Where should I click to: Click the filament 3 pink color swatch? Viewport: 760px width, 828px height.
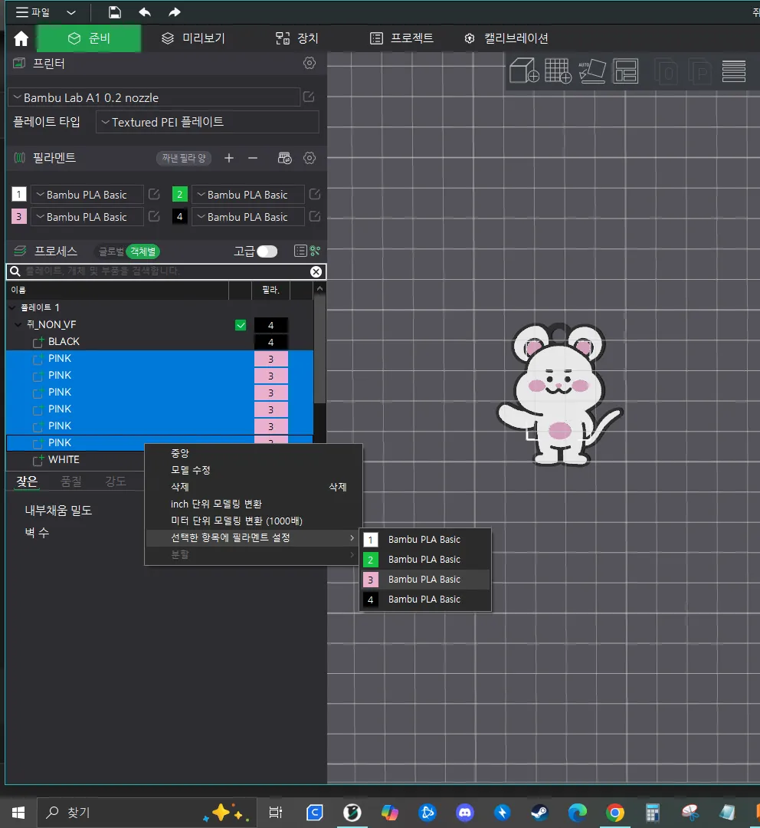pos(19,216)
